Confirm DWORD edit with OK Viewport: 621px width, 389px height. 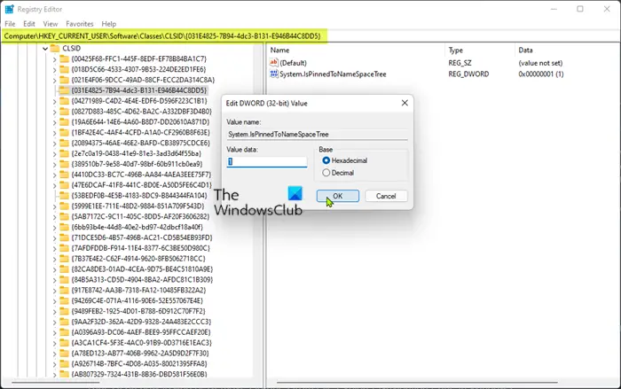[338, 196]
